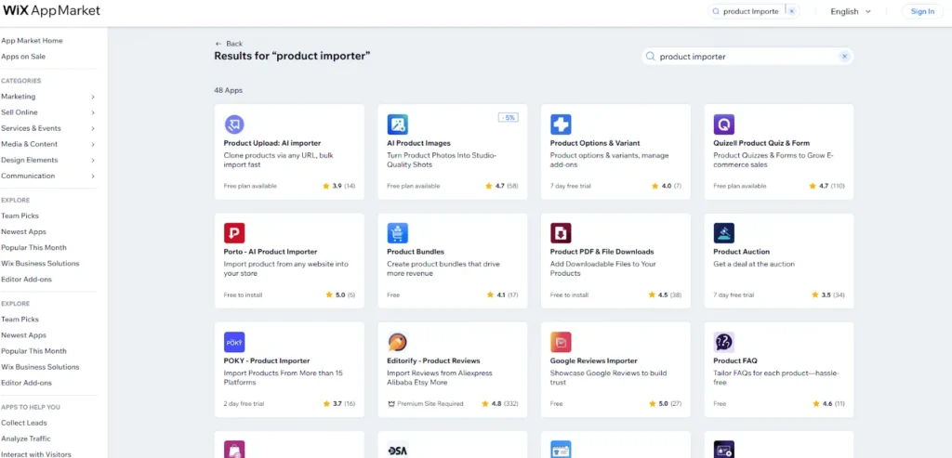Open Product Auction gavel icon
Image resolution: width=952 pixels, height=458 pixels.
tap(723, 233)
